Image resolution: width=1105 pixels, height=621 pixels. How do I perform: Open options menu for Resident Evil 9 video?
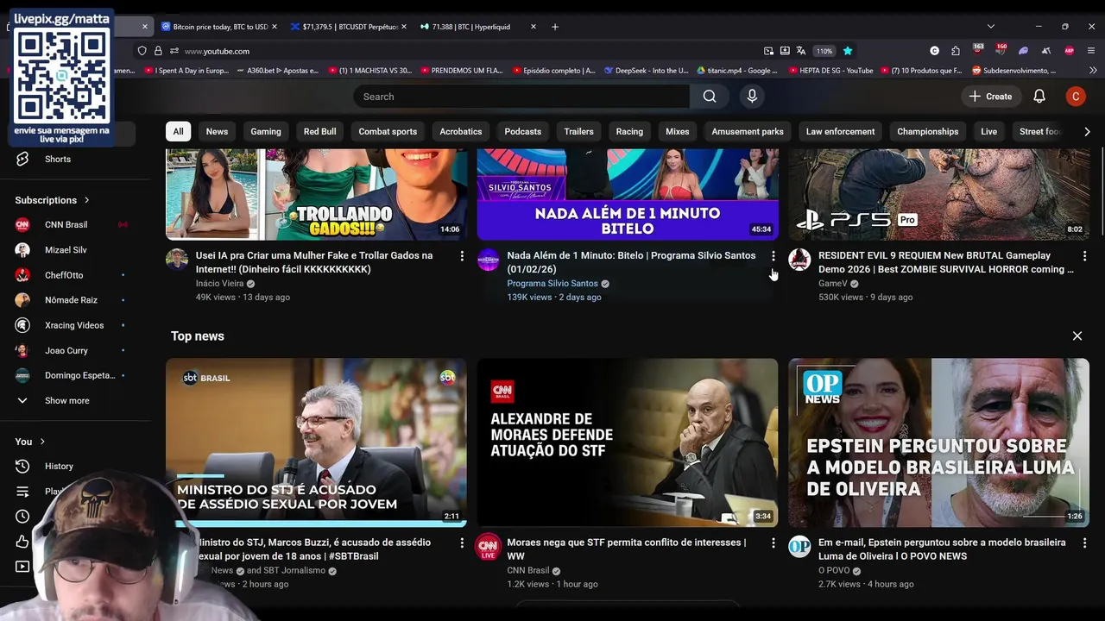click(1084, 256)
